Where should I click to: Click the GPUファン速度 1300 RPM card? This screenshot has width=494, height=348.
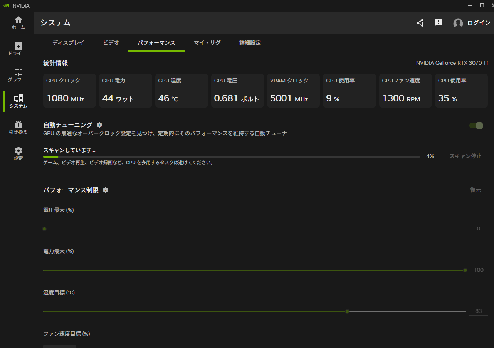coord(405,91)
